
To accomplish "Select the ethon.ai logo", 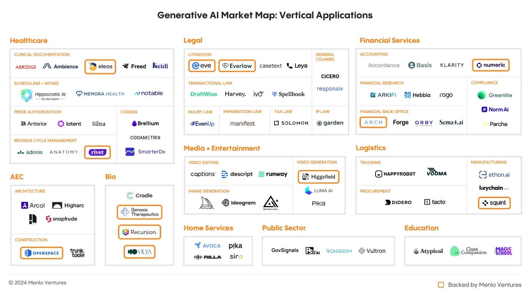I will point(495,175).
